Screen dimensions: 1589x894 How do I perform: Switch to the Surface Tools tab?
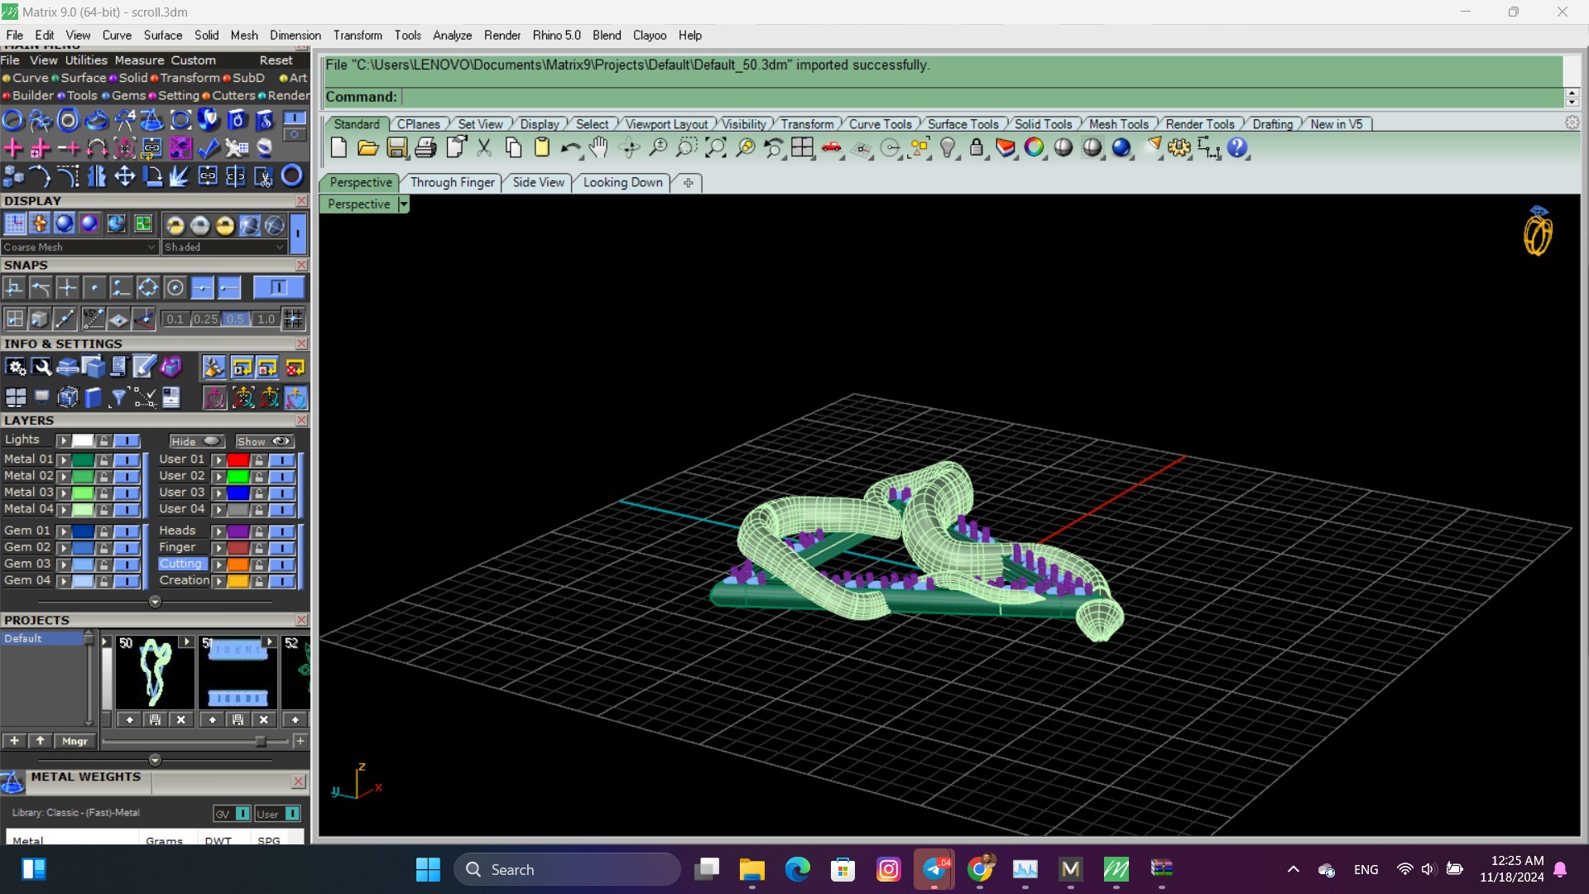963,124
